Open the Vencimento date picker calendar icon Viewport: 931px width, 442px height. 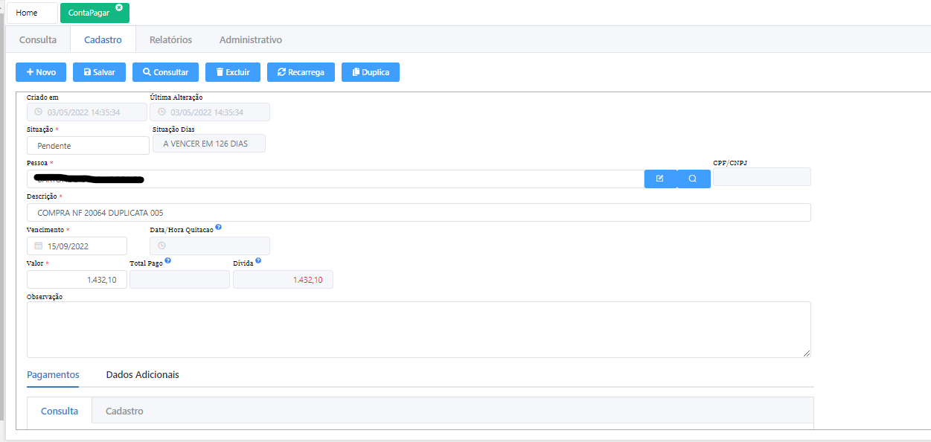point(38,246)
